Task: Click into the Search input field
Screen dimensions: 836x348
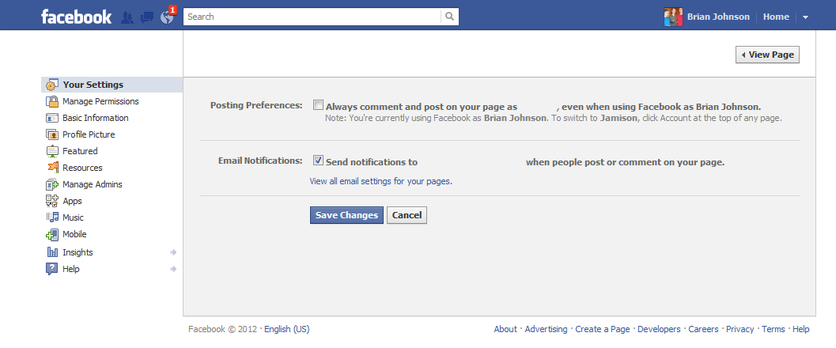Action: pyautogui.click(x=312, y=17)
